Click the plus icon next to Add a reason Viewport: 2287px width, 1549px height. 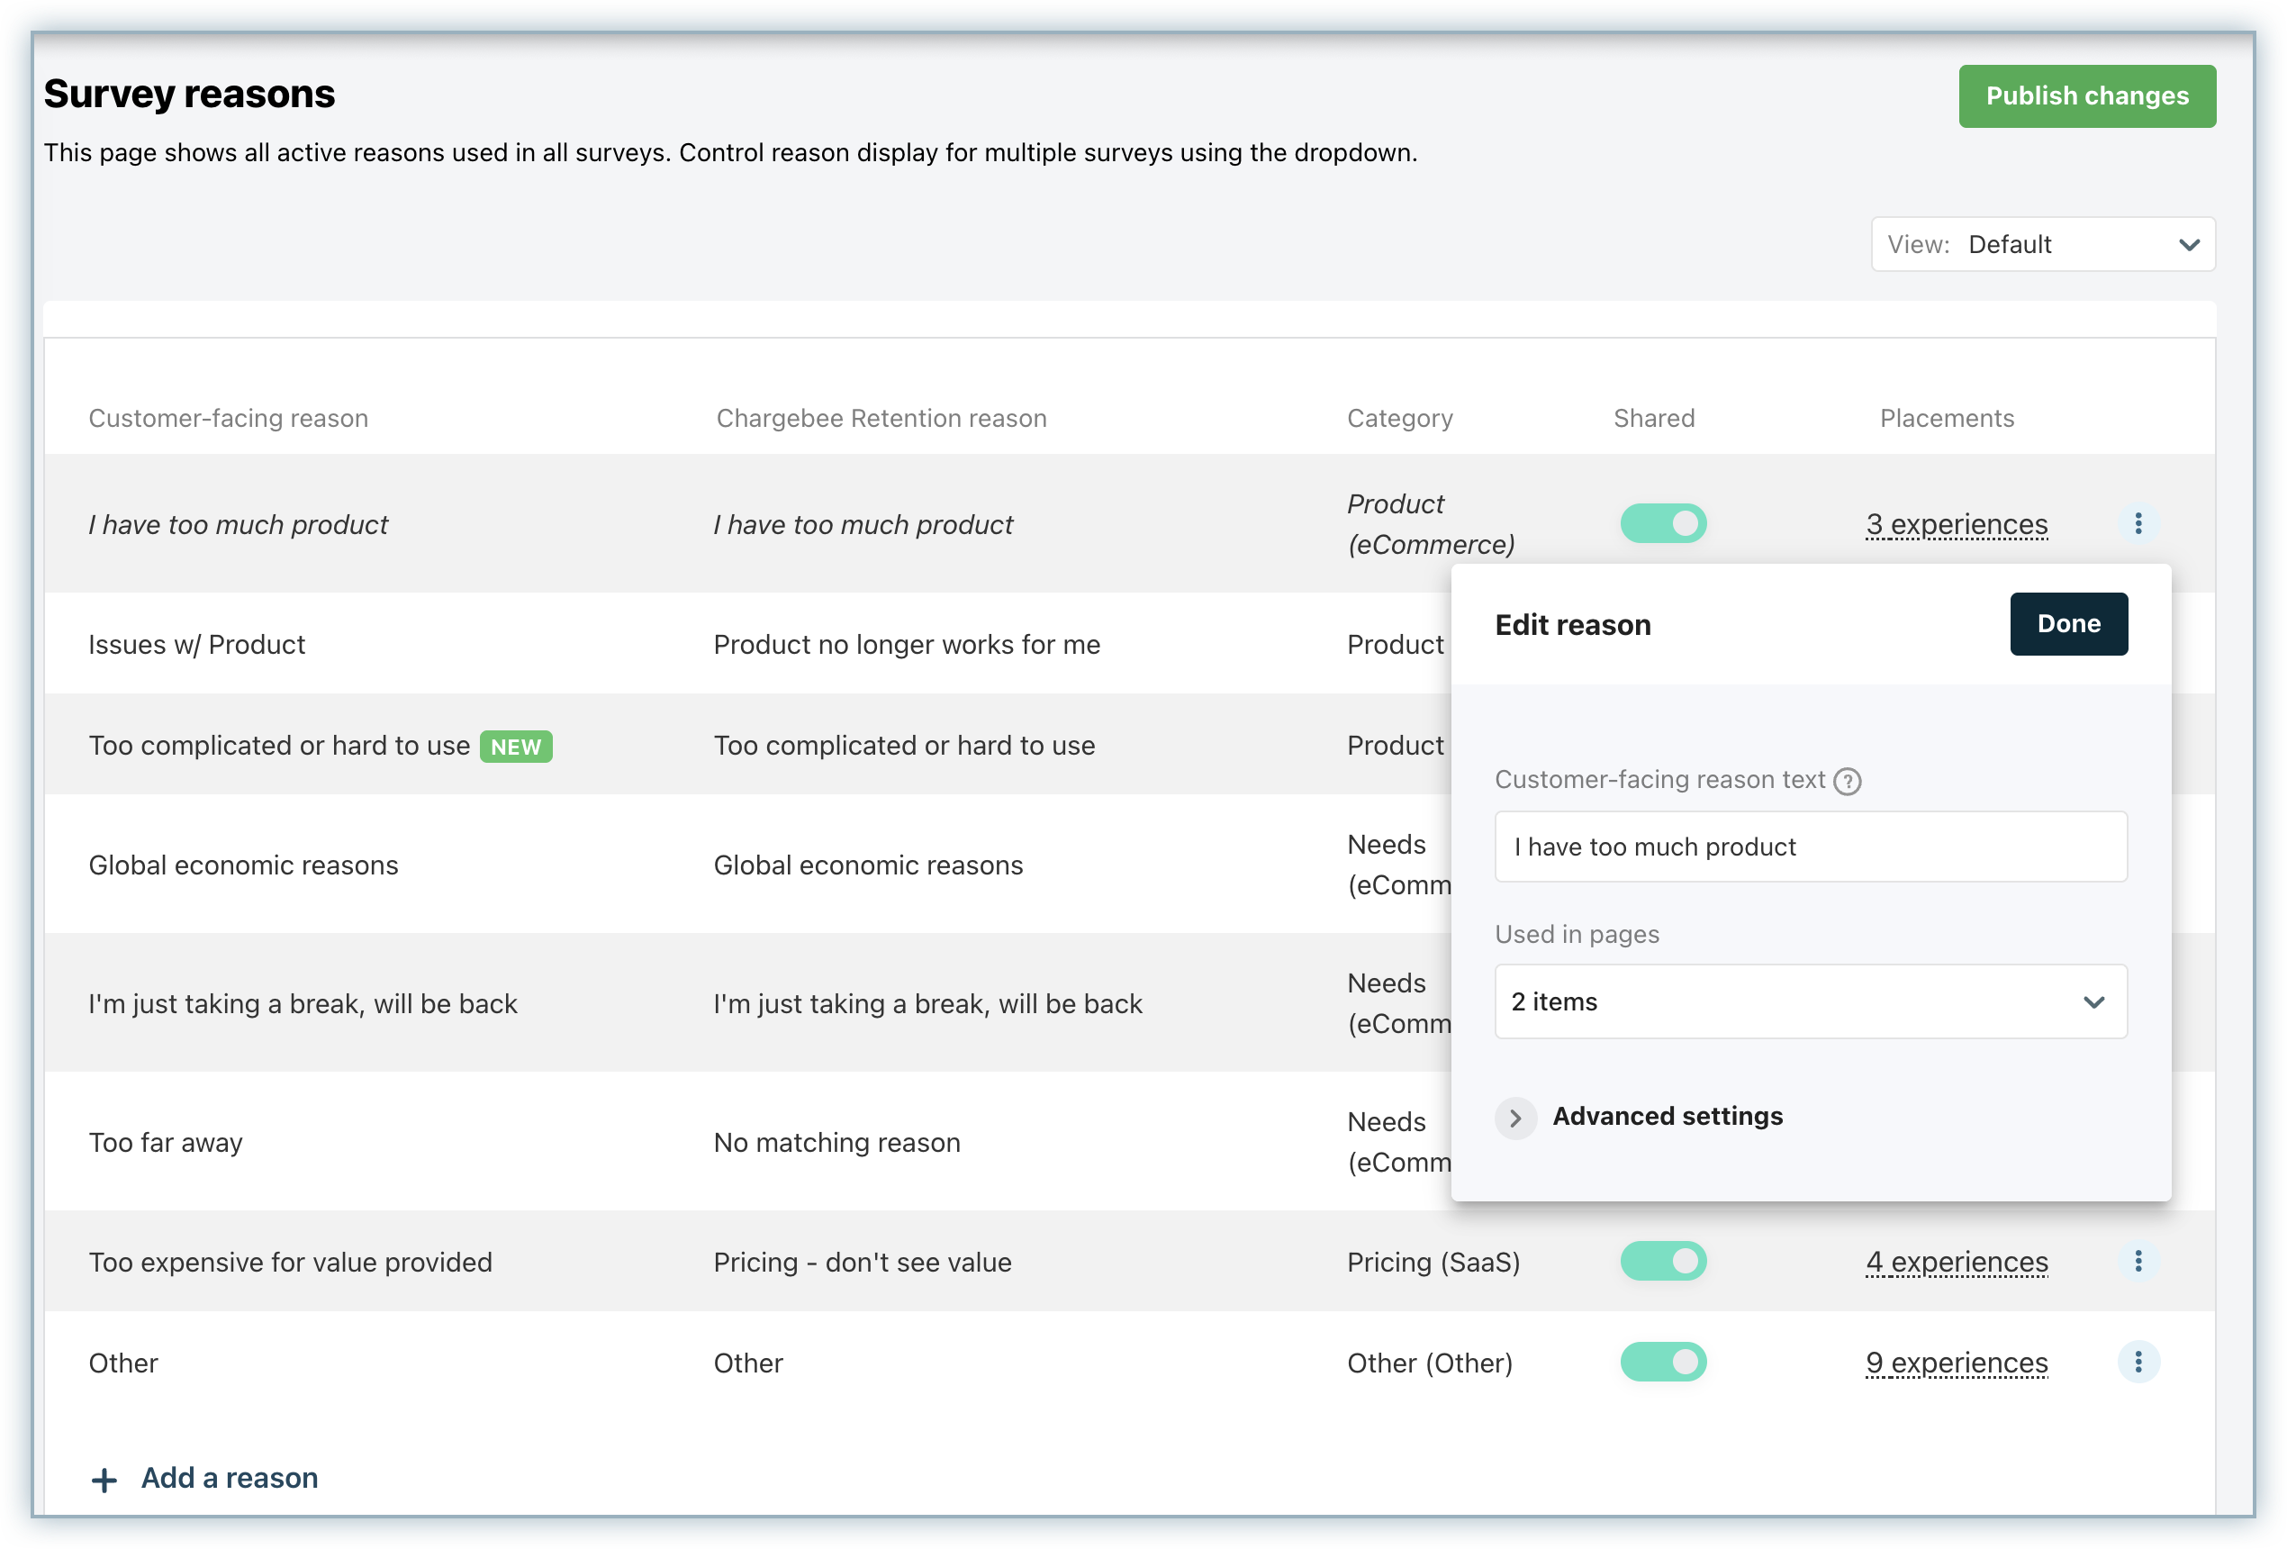tap(104, 1481)
